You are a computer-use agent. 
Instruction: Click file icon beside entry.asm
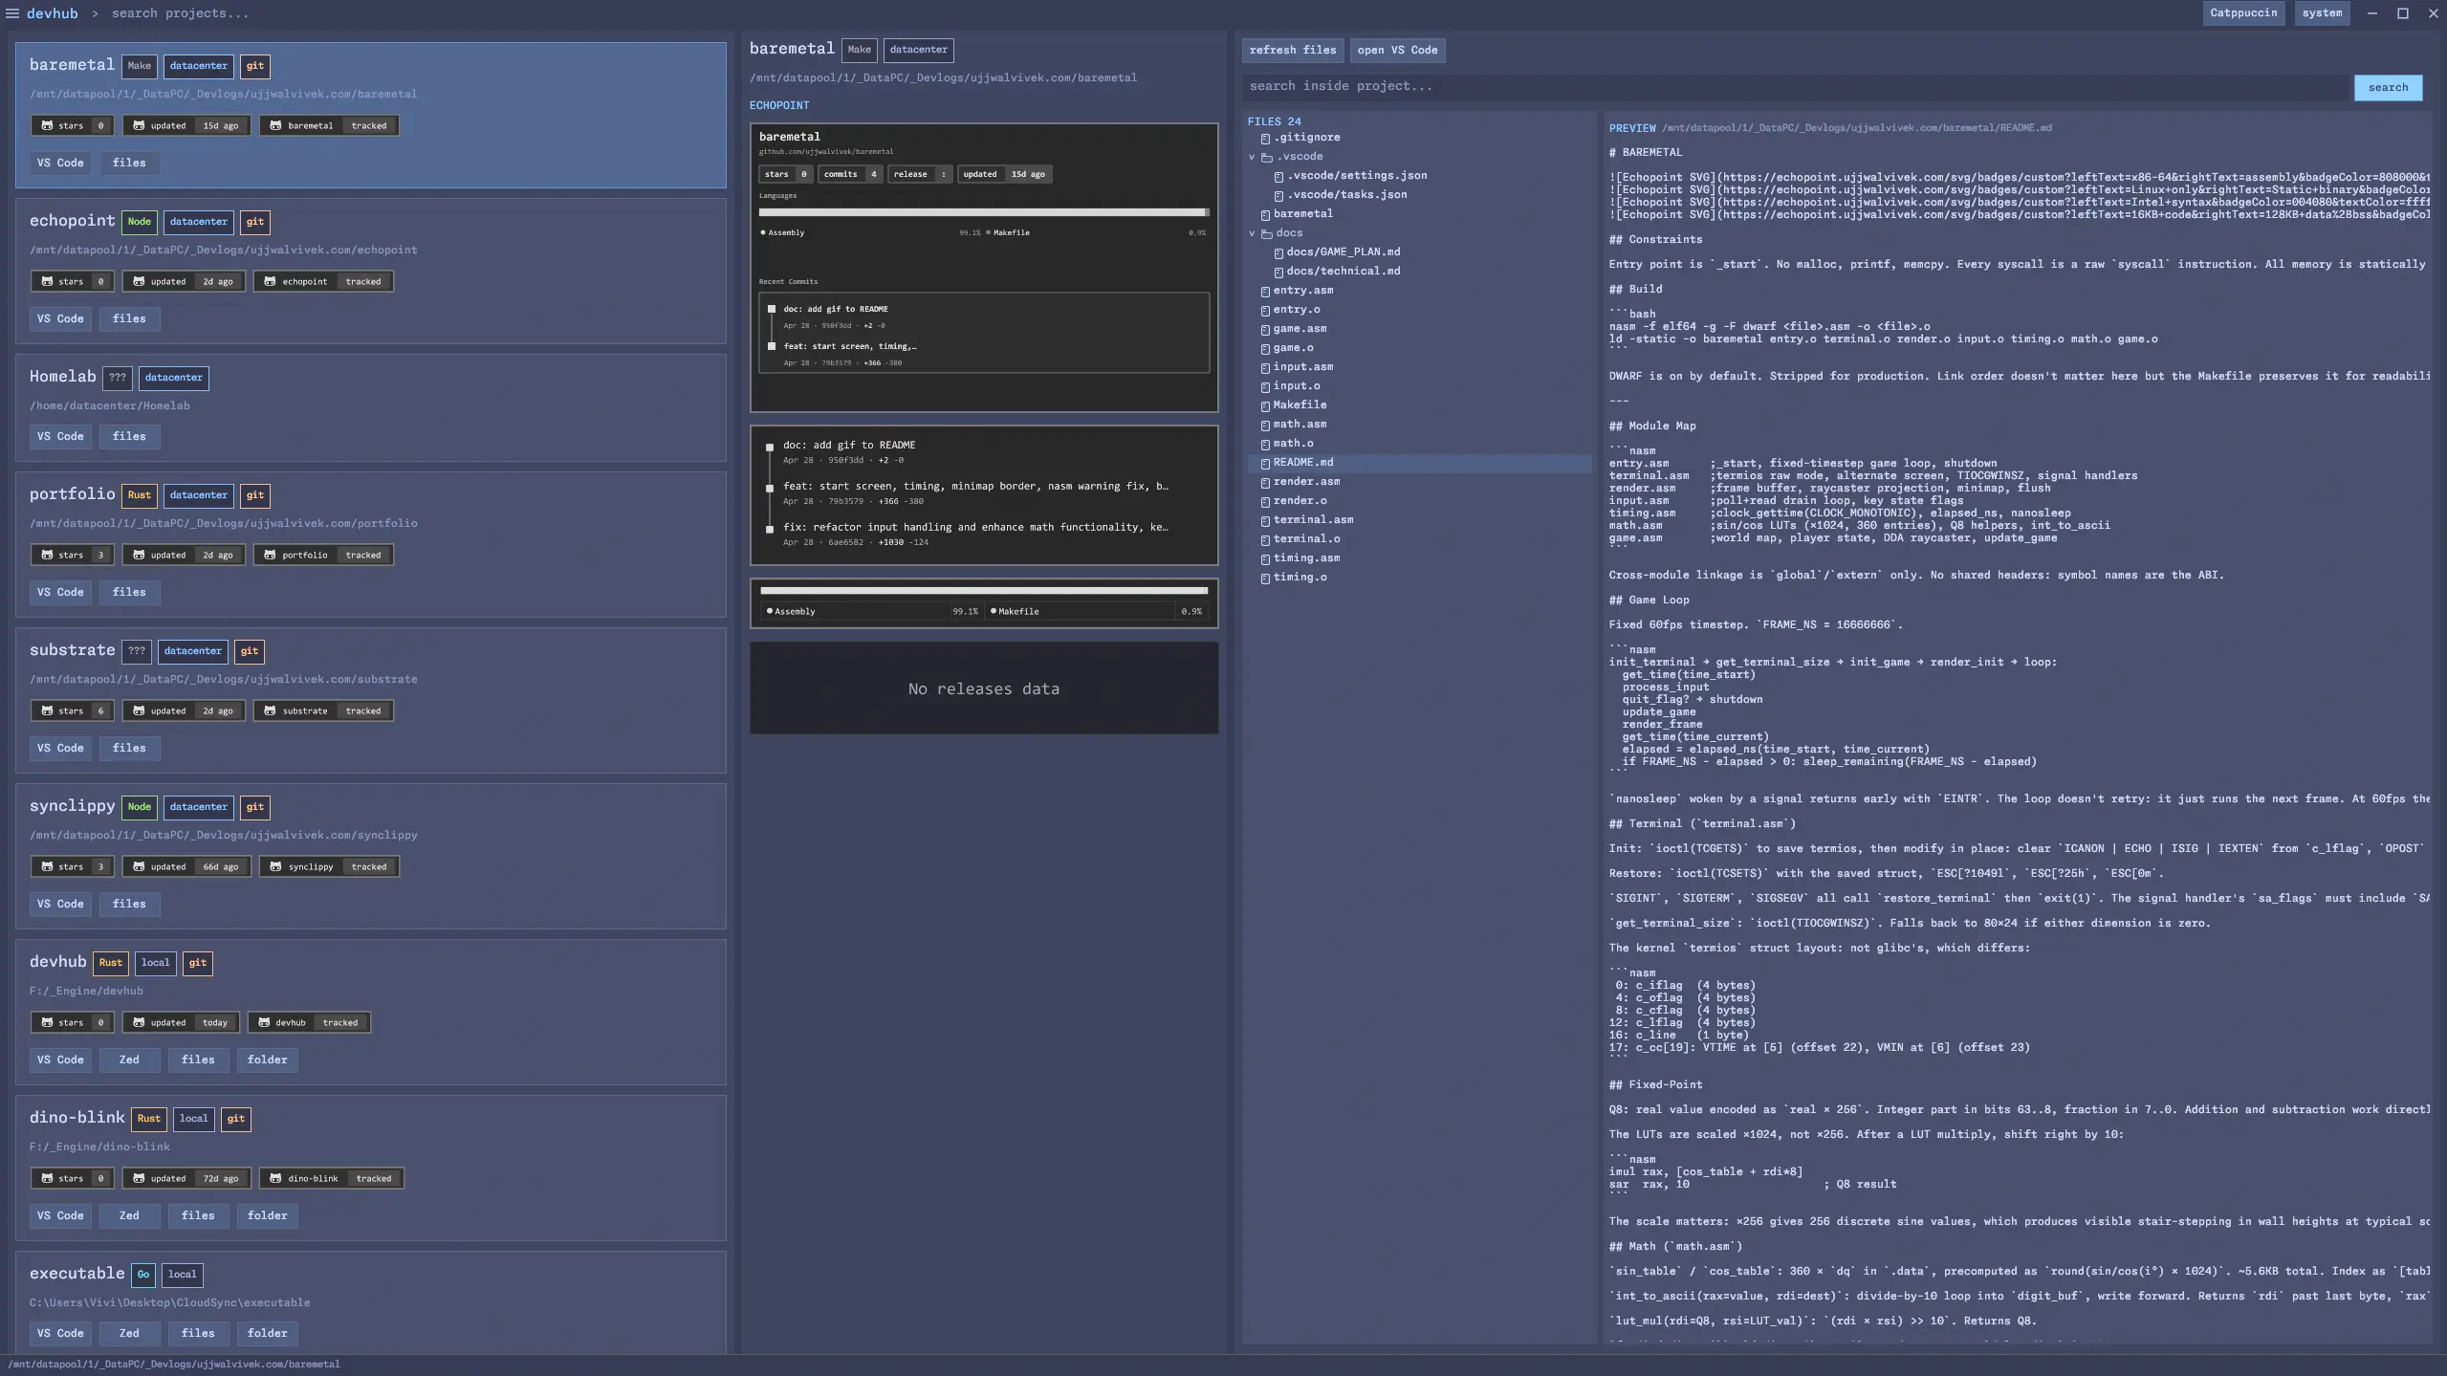(1265, 292)
